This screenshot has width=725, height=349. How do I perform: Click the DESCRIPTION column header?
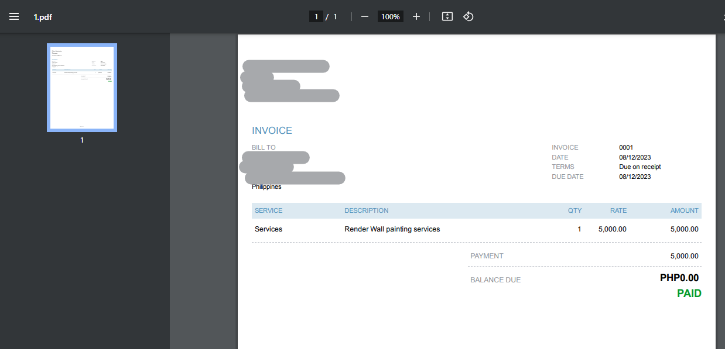click(367, 210)
